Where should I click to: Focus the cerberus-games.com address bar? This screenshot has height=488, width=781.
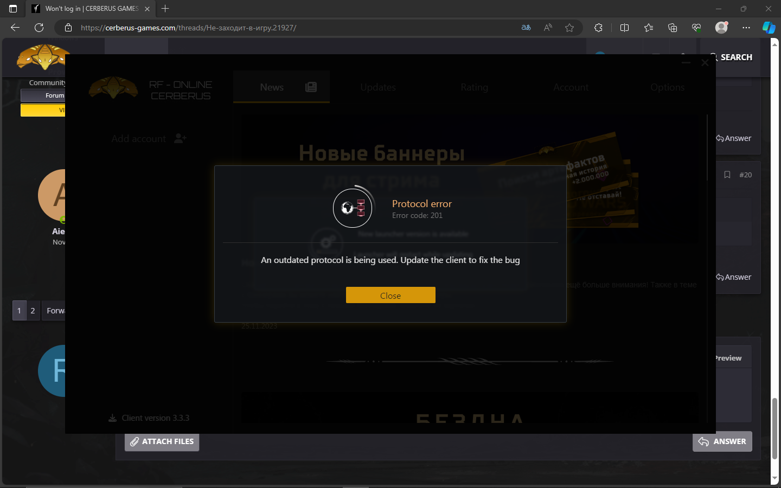293,28
